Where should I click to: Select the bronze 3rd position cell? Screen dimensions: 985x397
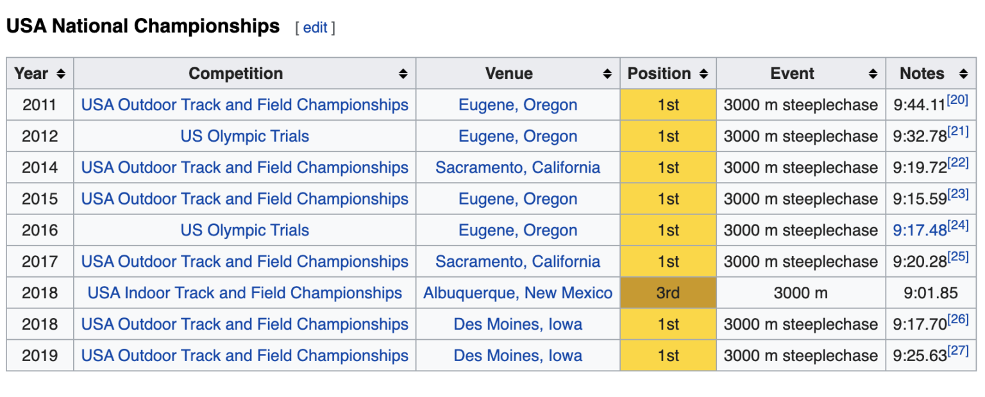click(668, 293)
